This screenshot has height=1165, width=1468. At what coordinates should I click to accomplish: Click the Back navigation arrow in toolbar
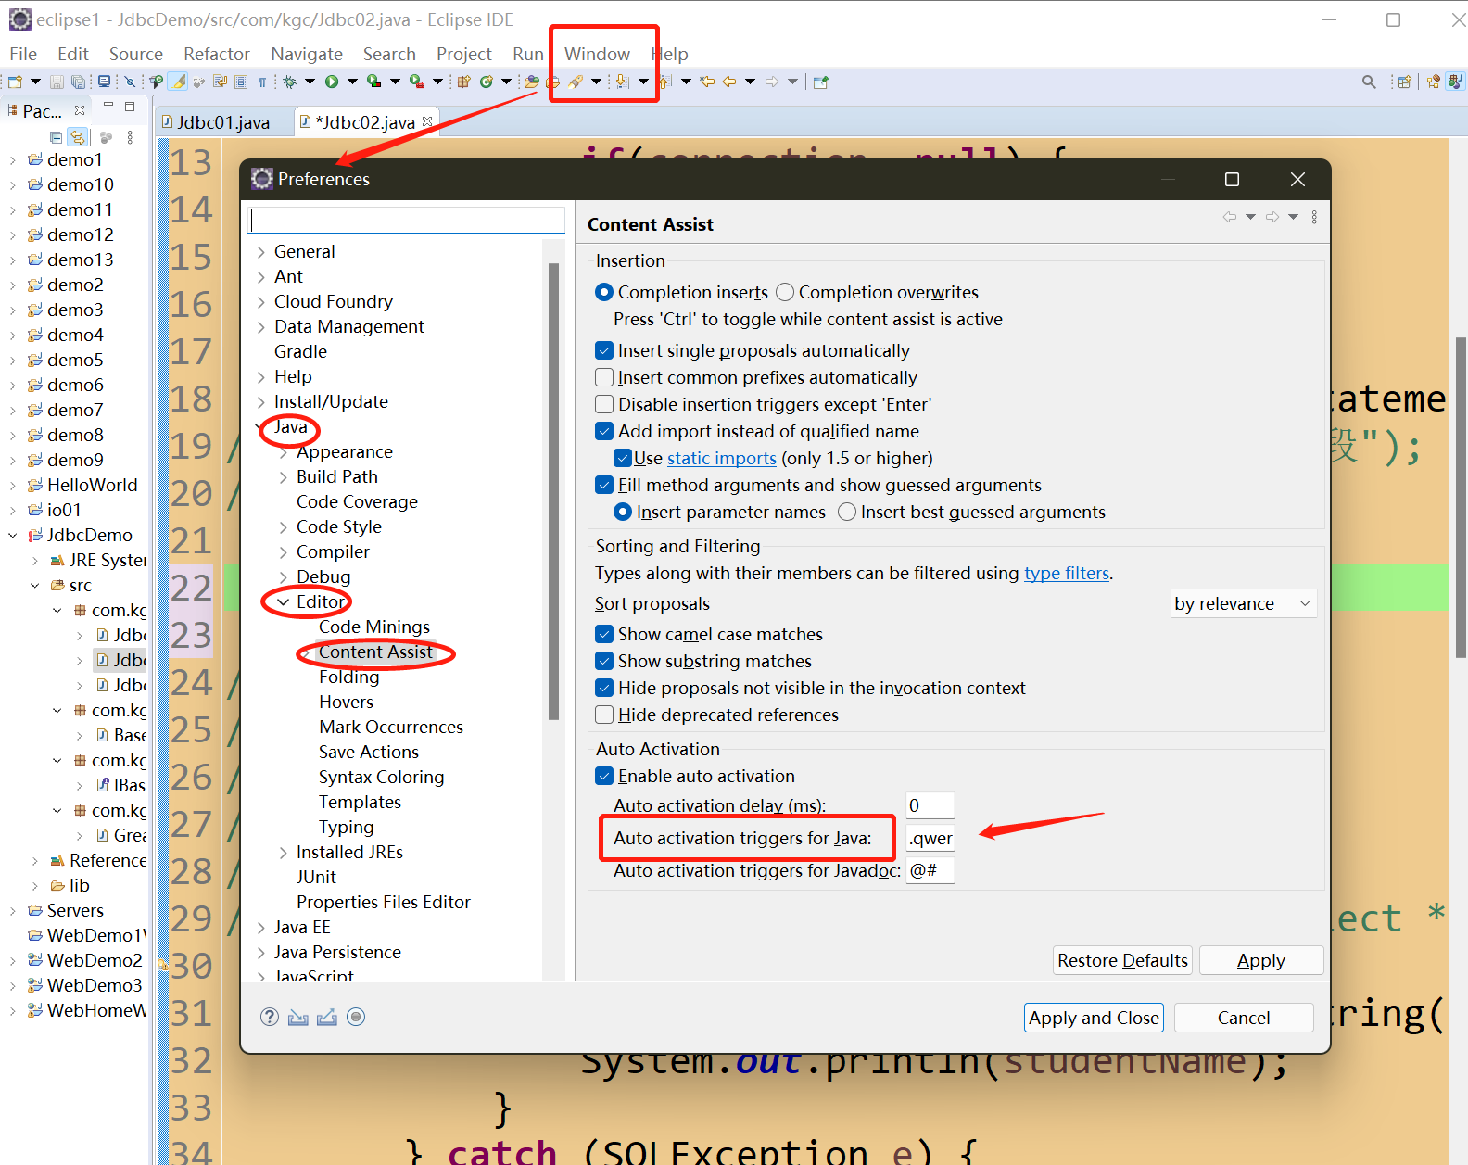point(729,82)
